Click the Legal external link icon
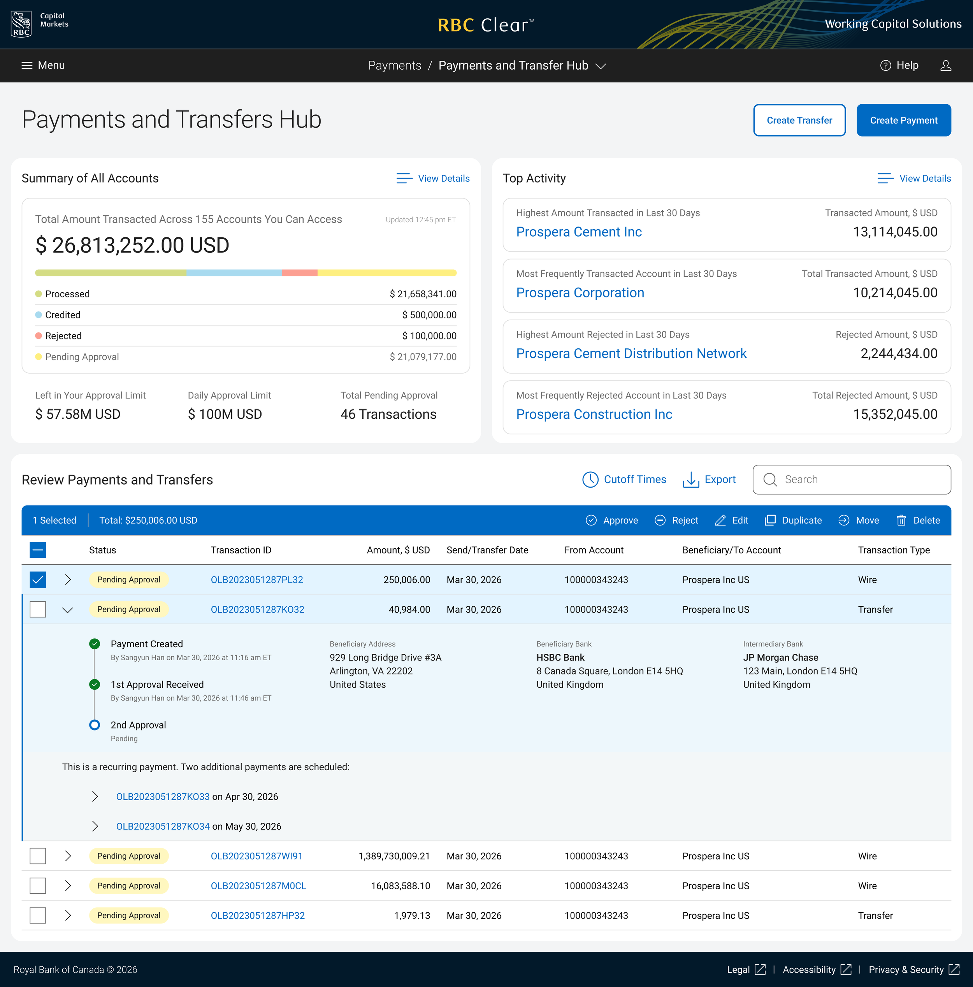This screenshot has height=987, width=973. 760,969
